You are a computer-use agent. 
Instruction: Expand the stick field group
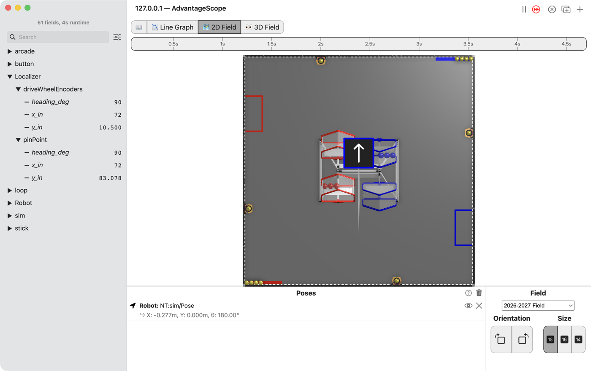tap(10, 229)
